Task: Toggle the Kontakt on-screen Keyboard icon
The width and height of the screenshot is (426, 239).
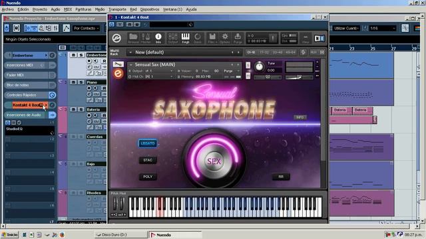Action: [x=185, y=38]
